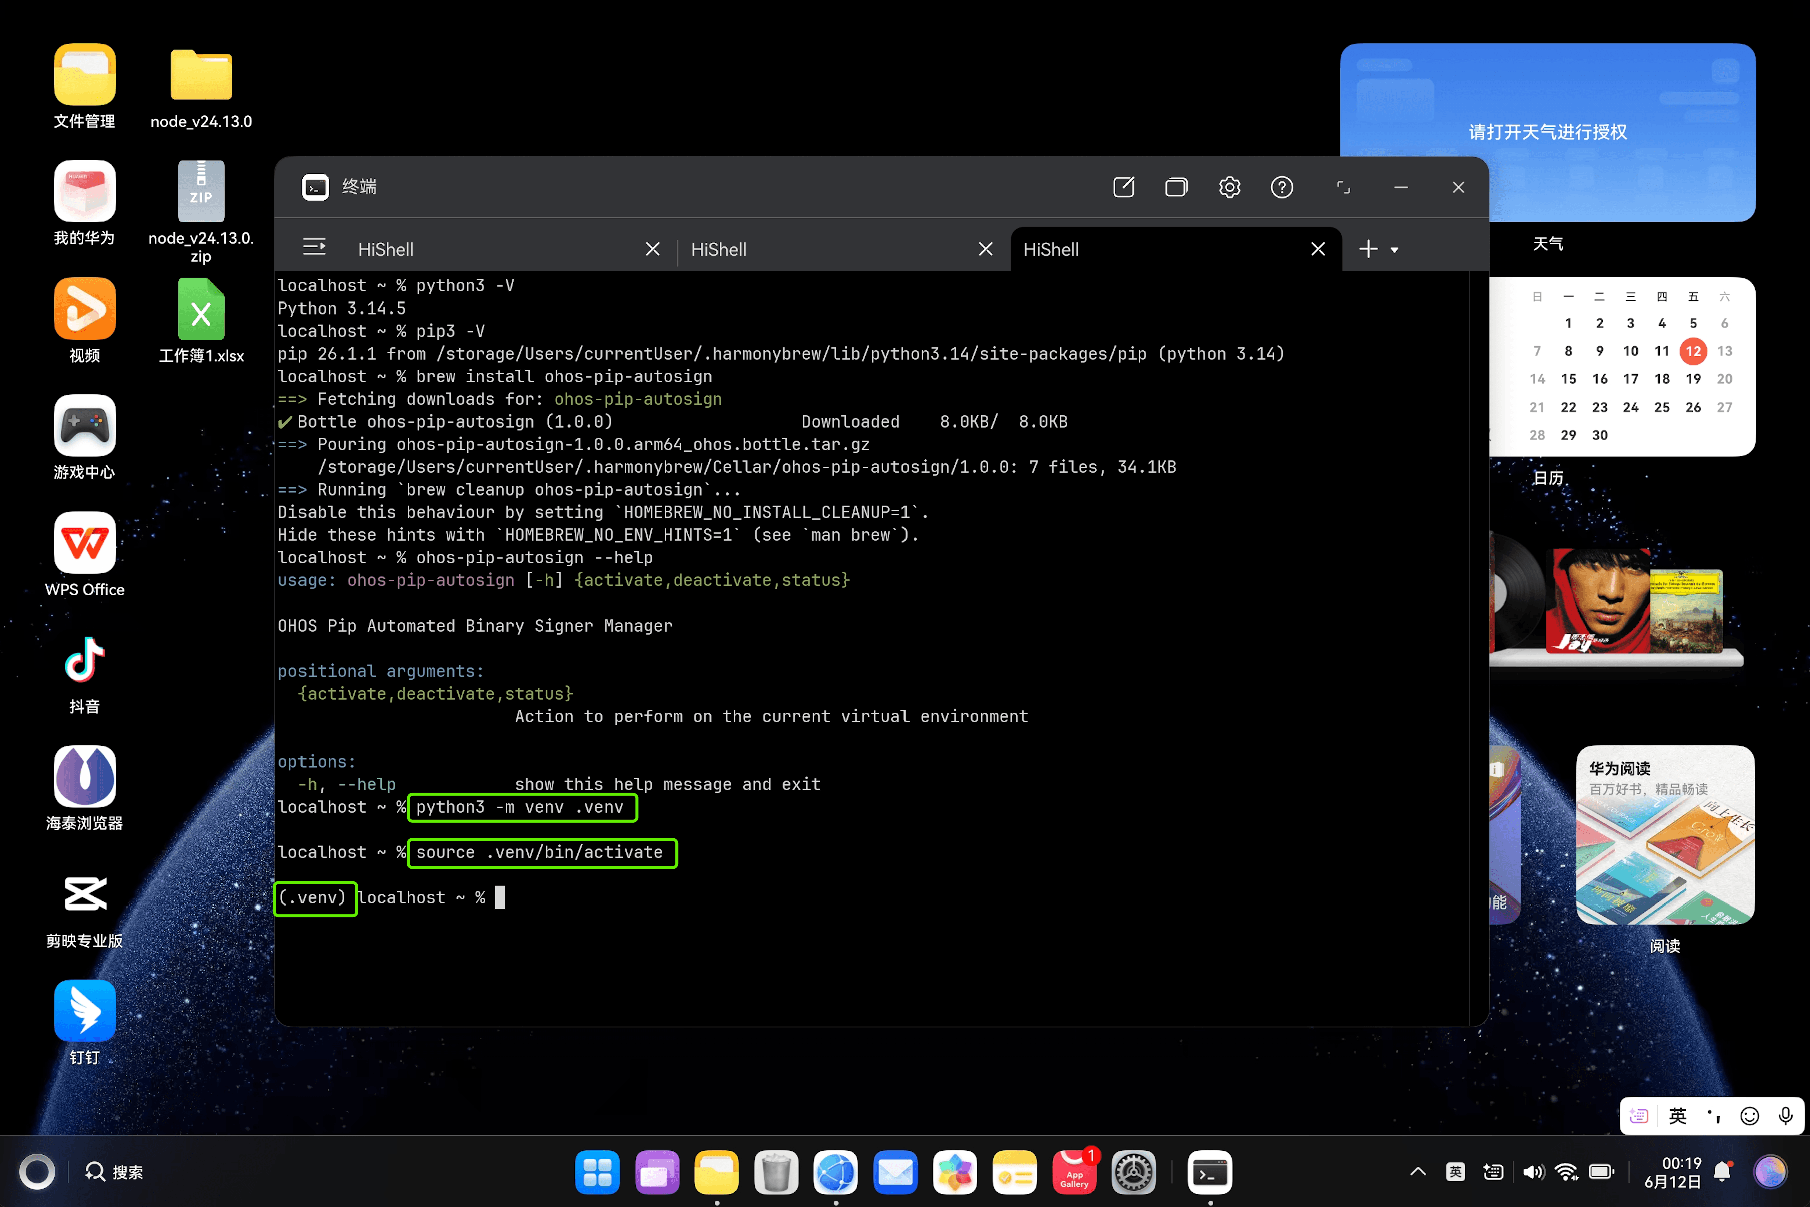Open notes app in dock
1810x1207 pixels.
(1014, 1171)
